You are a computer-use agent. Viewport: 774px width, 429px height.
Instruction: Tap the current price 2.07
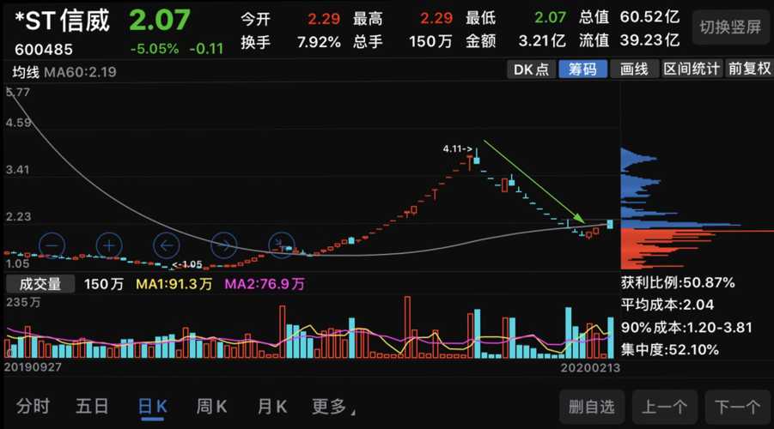click(160, 20)
